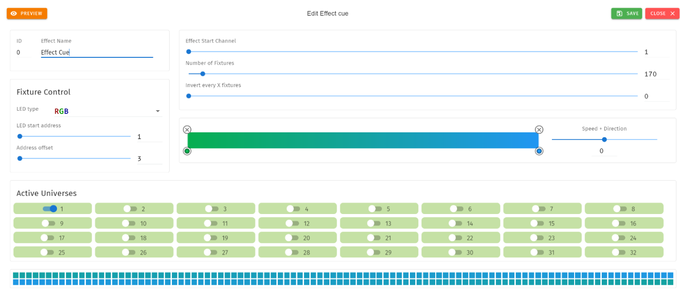Toggle universe 10 on
The image size is (680, 298).
(129, 223)
